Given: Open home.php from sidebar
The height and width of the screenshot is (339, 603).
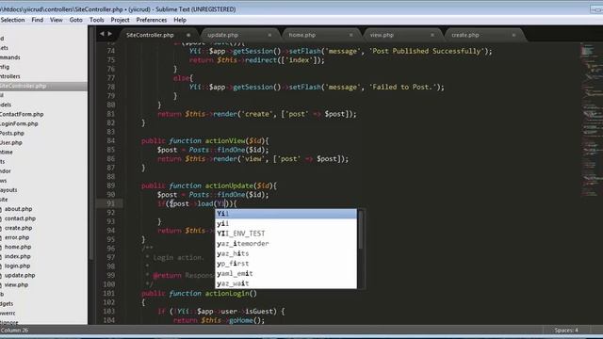Looking at the screenshot, I should (x=18, y=247).
